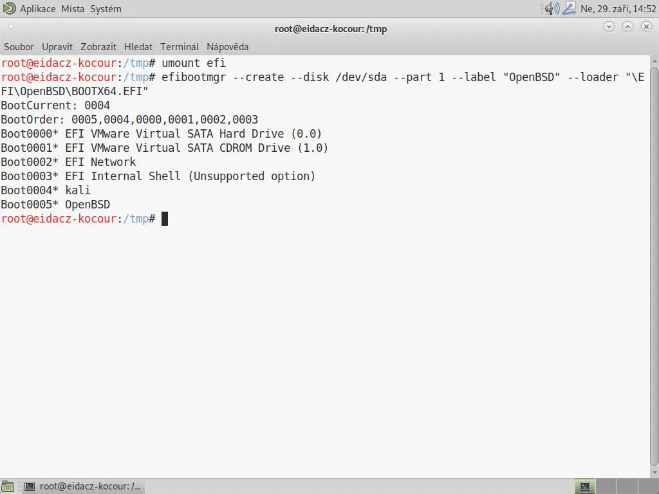Image resolution: width=659 pixels, height=494 pixels.
Task: Click the show desktop icon in bottom panel
Action: 8,486
